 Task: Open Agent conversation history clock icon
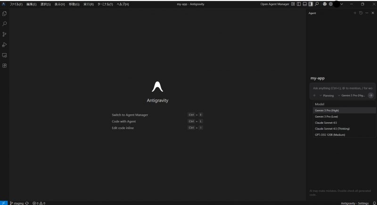click(x=361, y=13)
